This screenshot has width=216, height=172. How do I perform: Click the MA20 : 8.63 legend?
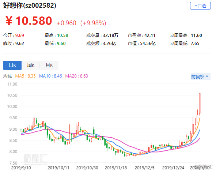[x=76, y=76]
